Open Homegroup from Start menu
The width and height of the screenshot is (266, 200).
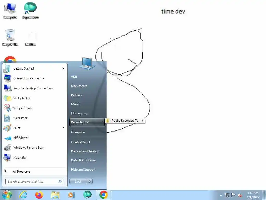[x=79, y=113]
